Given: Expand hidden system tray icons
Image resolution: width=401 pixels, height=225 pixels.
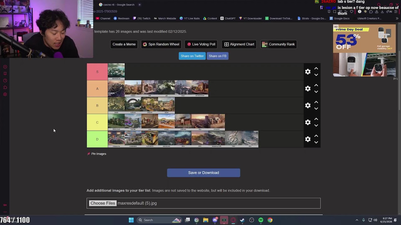Looking at the screenshot, I should [357, 220].
